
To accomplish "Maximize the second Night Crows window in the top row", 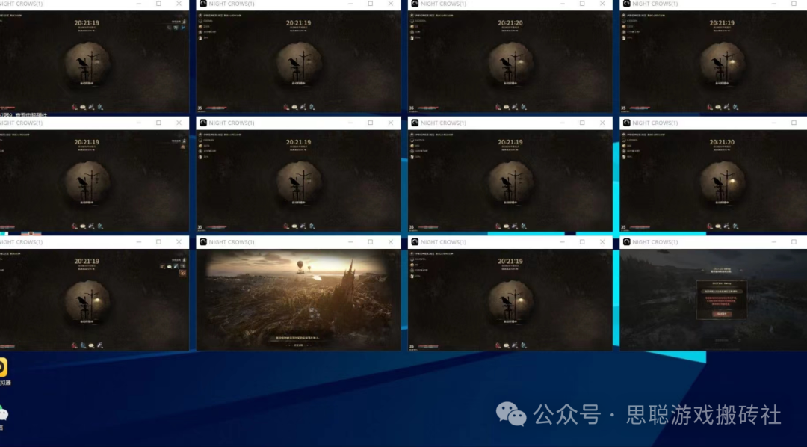I will (370, 4).
